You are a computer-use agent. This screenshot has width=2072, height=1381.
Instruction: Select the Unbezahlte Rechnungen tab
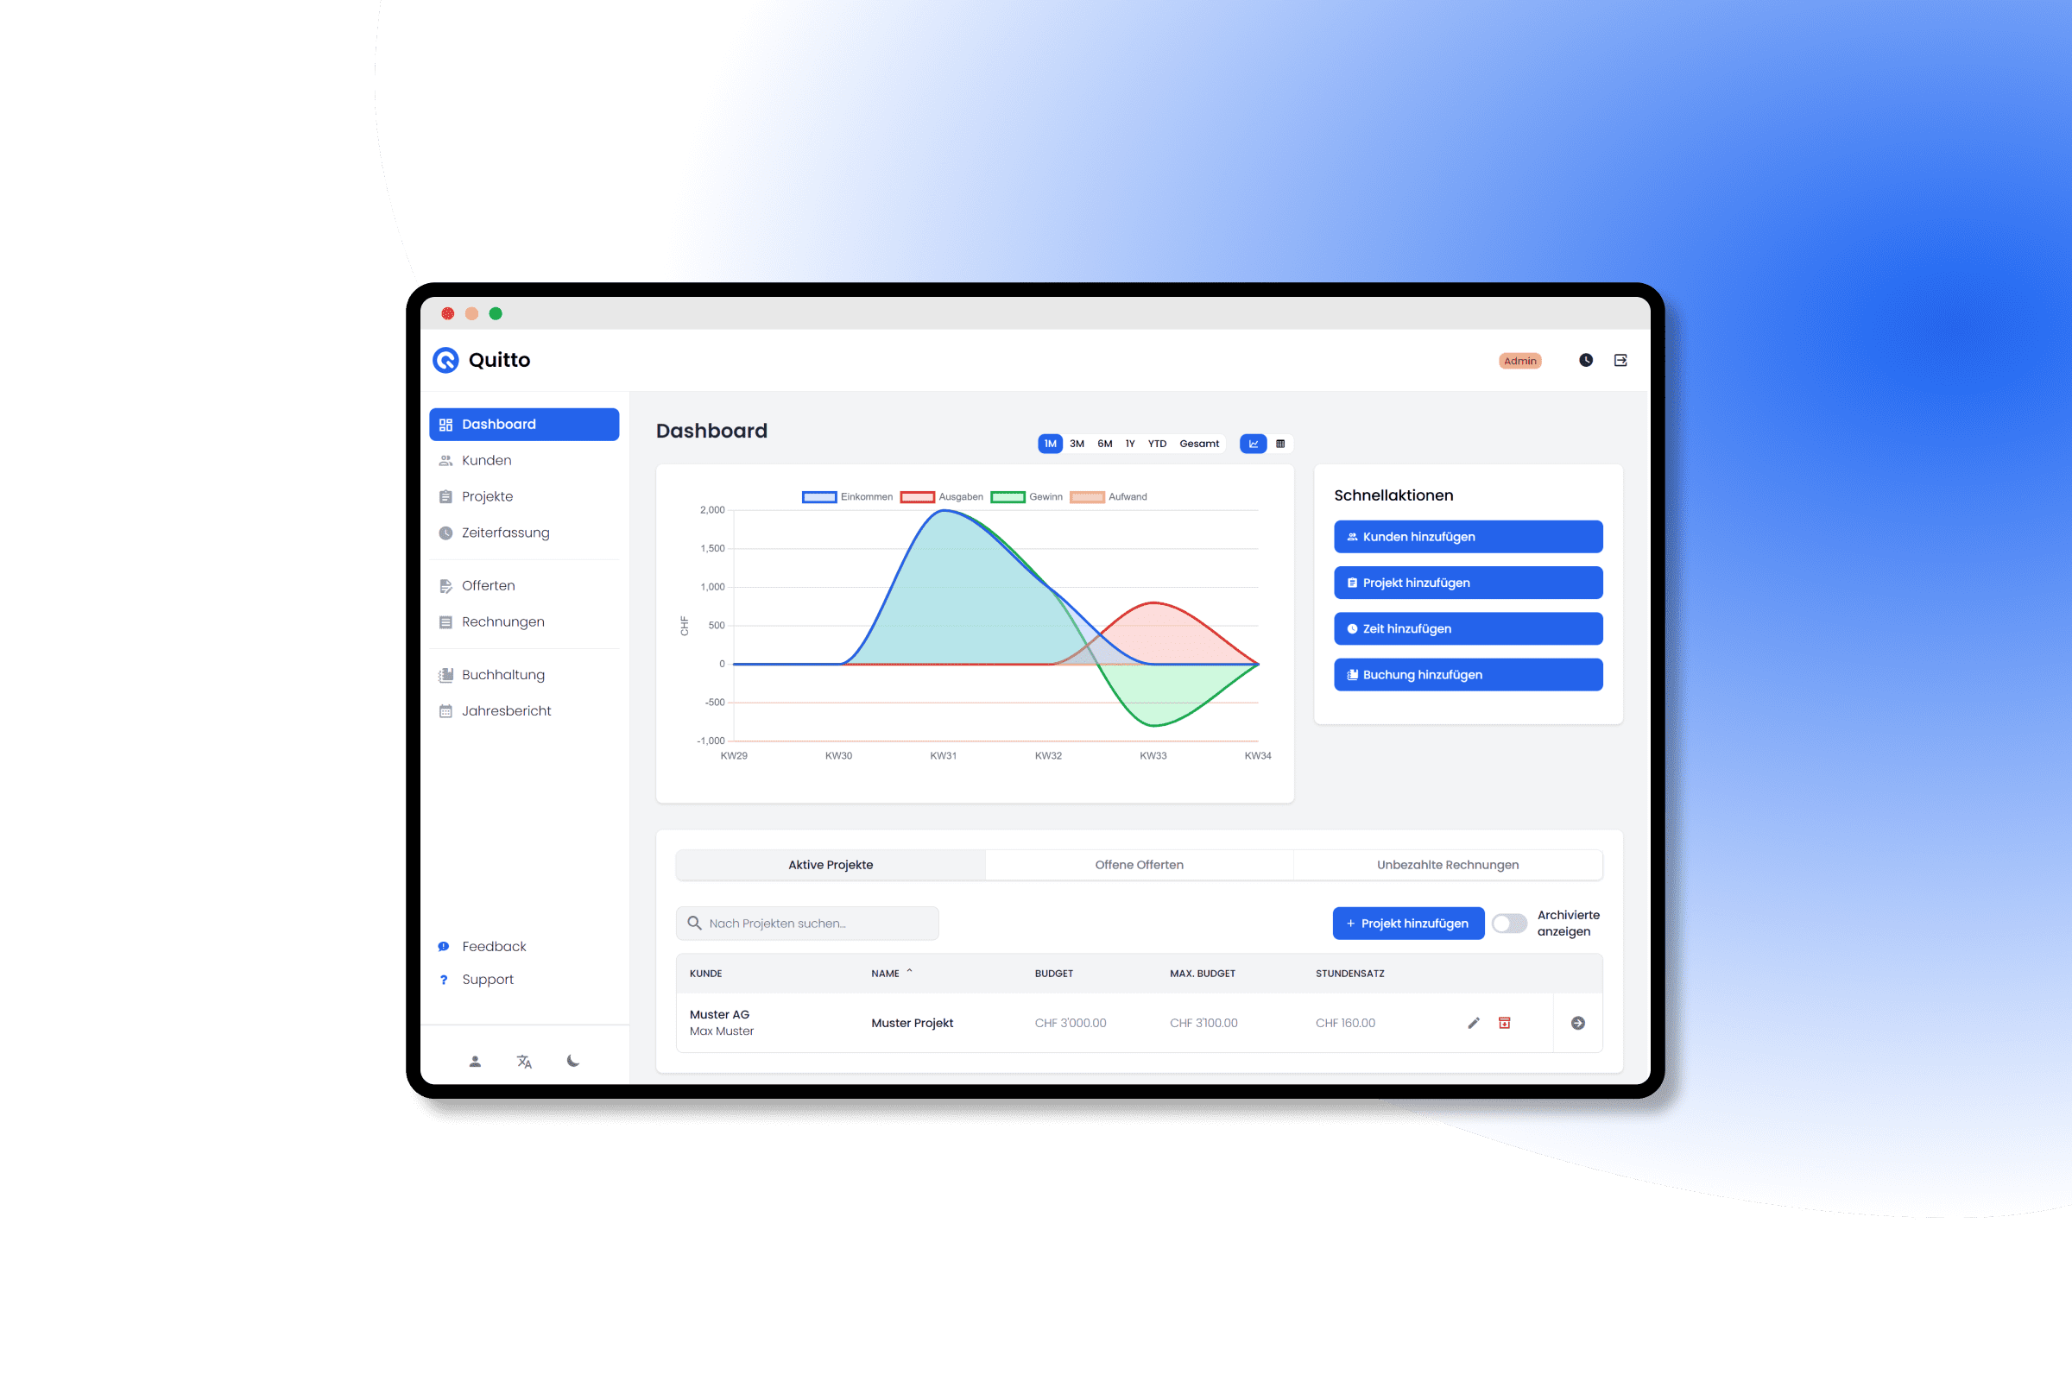[x=1448, y=863]
